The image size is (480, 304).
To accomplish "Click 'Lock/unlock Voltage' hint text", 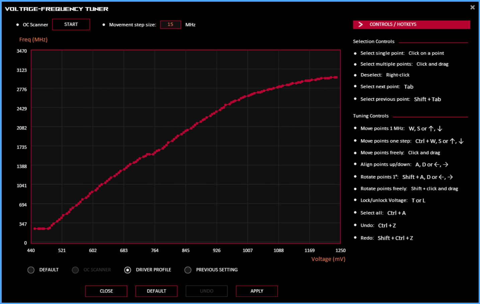I will tap(393, 200).
